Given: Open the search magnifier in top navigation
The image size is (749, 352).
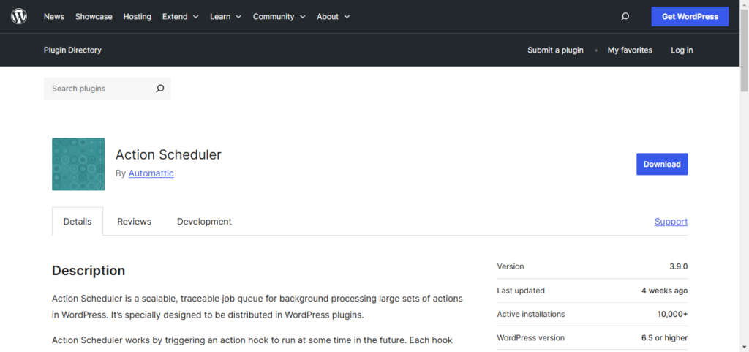Looking at the screenshot, I should click(x=625, y=16).
